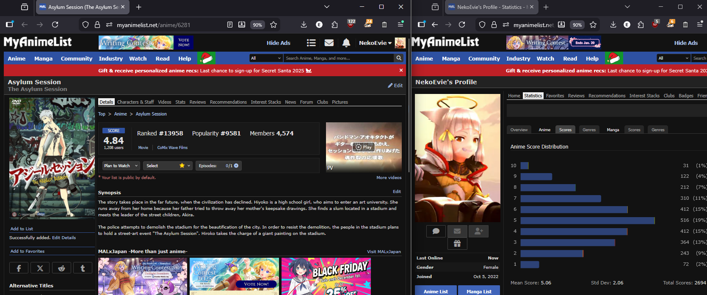The width and height of the screenshot is (707, 295).
Task: Select the Manga statistics tab
Action: pyautogui.click(x=613, y=130)
